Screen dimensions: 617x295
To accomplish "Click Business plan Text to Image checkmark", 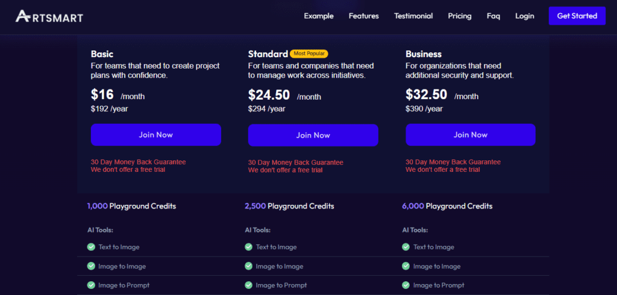I will click(x=406, y=247).
